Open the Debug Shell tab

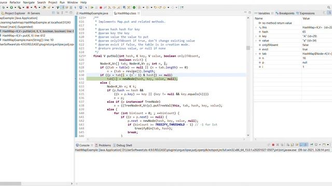coord(122,145)
